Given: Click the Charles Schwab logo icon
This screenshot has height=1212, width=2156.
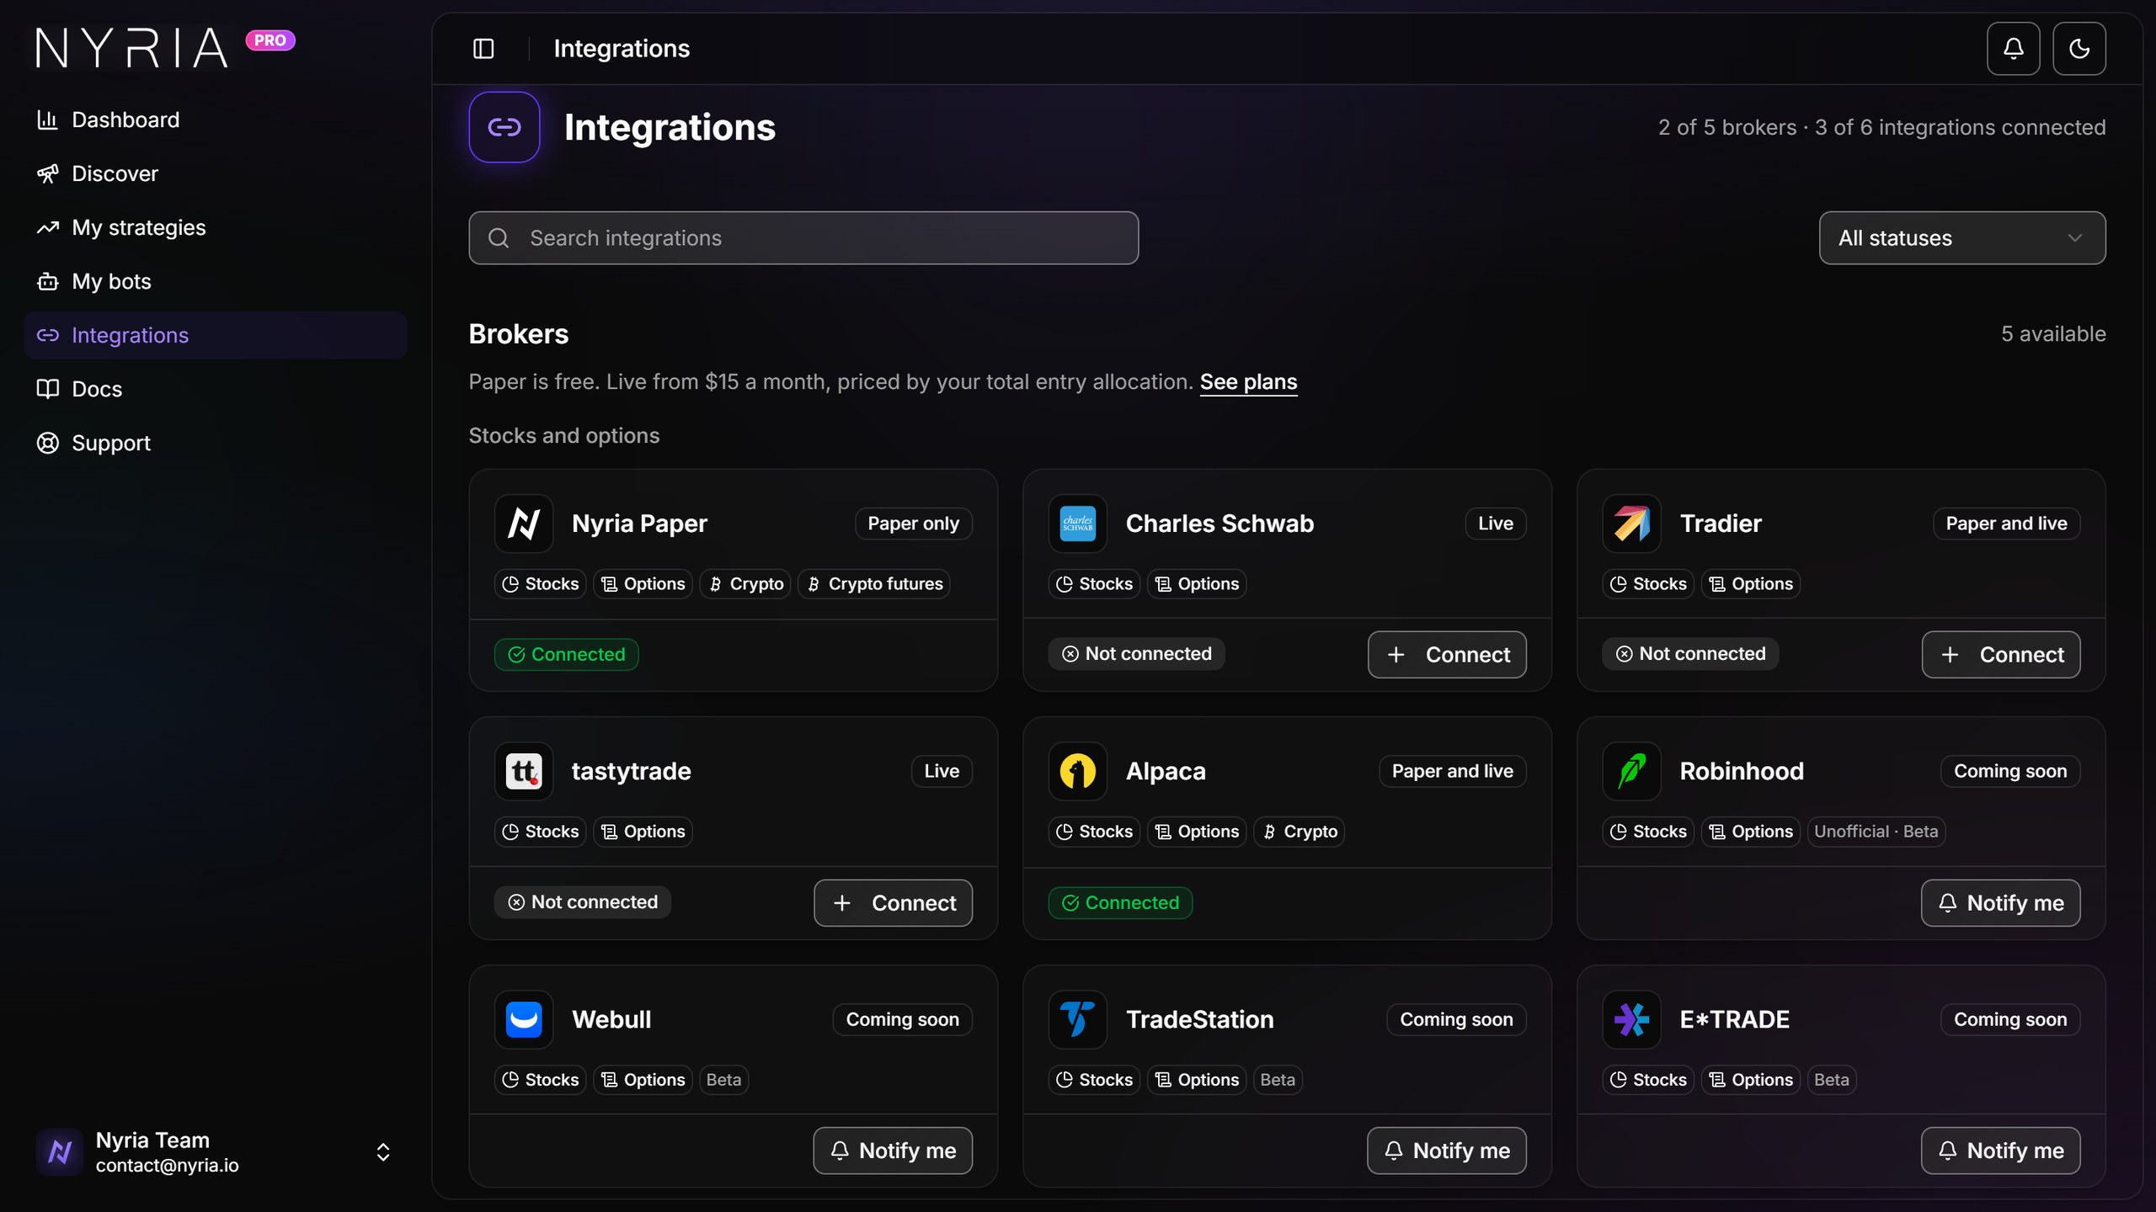Looking at the screenshot, I should pos(1078,524).
